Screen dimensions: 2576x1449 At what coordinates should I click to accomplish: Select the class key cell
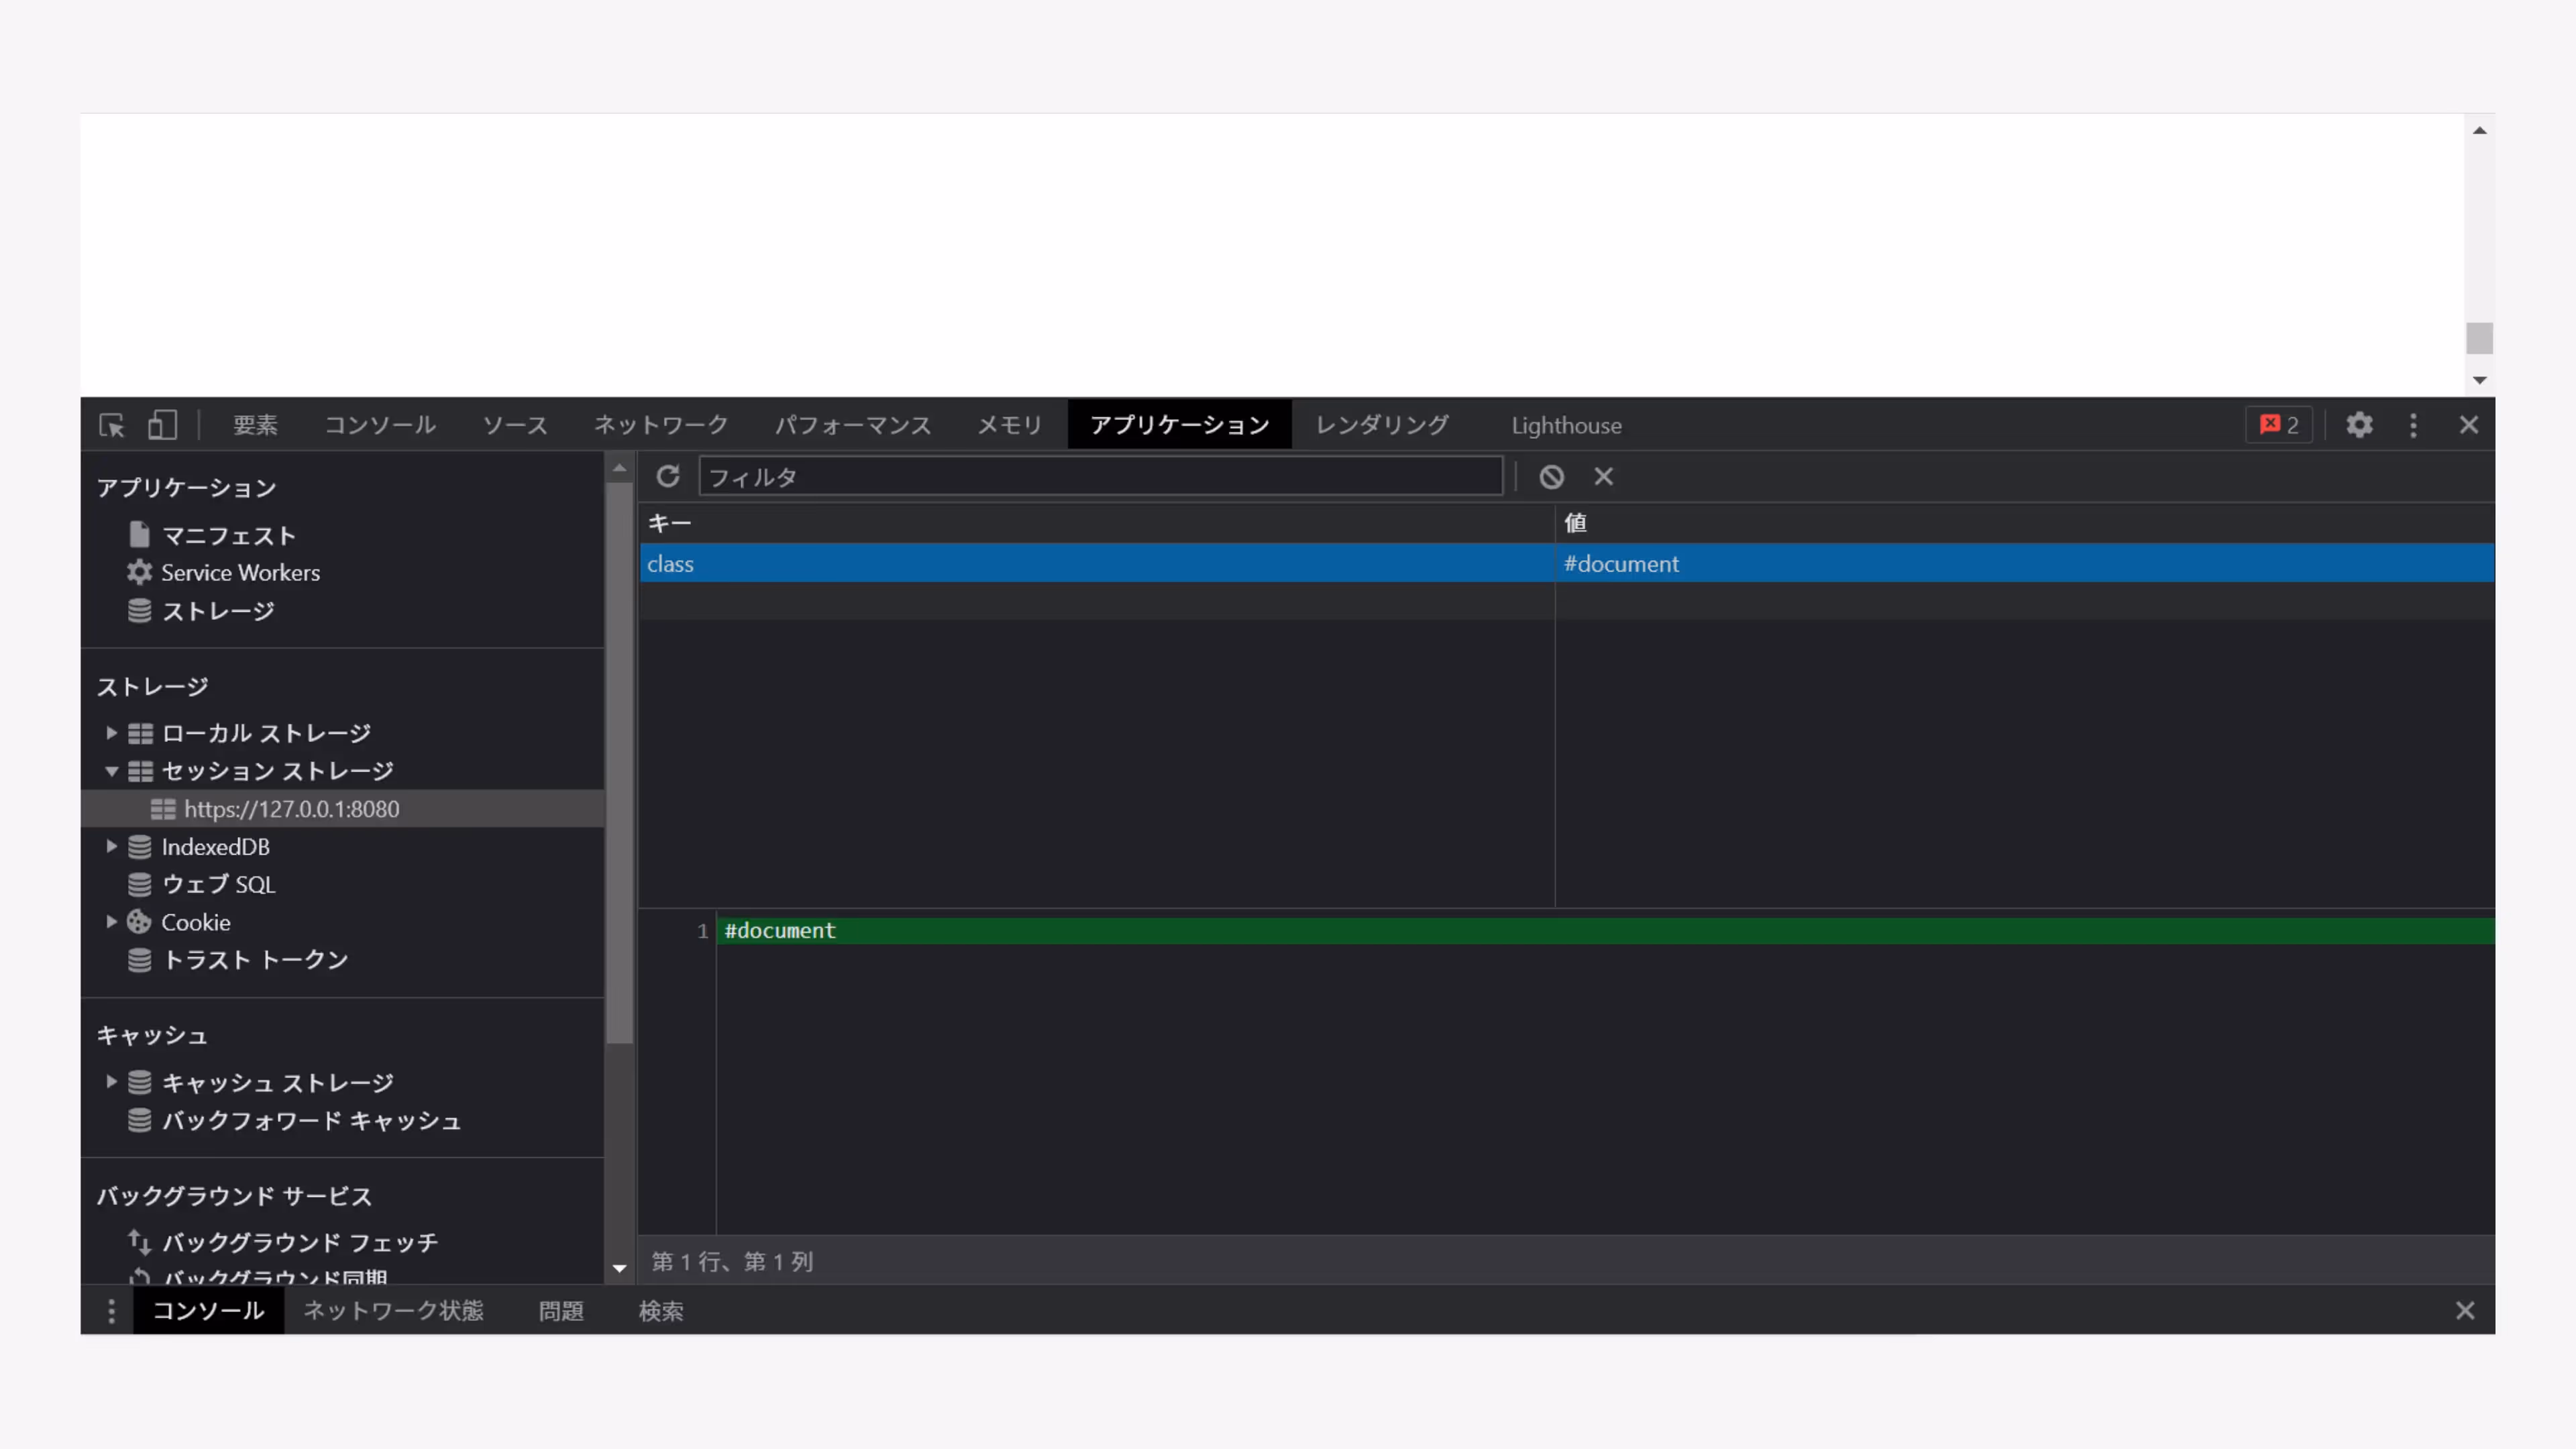pyautogui.click(x=1097, y=564)
